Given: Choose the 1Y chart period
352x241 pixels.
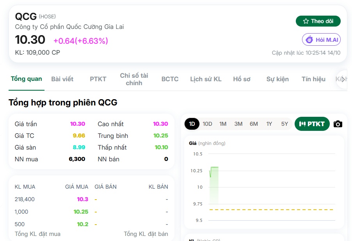Looking at the screenshot, I should 269,124.
